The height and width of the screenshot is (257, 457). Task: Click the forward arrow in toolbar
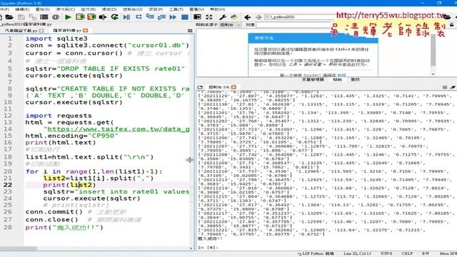coord(258,17)
